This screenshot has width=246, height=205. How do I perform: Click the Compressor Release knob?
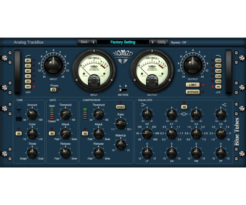[x=98, y=153]
